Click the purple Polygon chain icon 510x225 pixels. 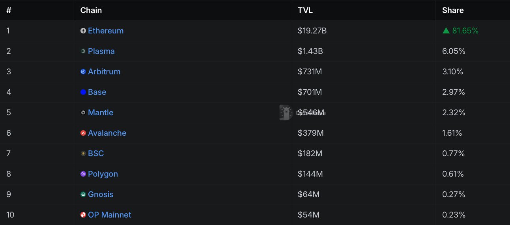(x=83, y=174)
